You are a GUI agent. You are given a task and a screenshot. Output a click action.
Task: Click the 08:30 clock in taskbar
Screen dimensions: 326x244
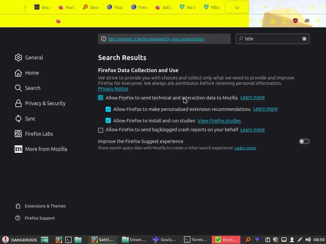(x=319, y=240)
